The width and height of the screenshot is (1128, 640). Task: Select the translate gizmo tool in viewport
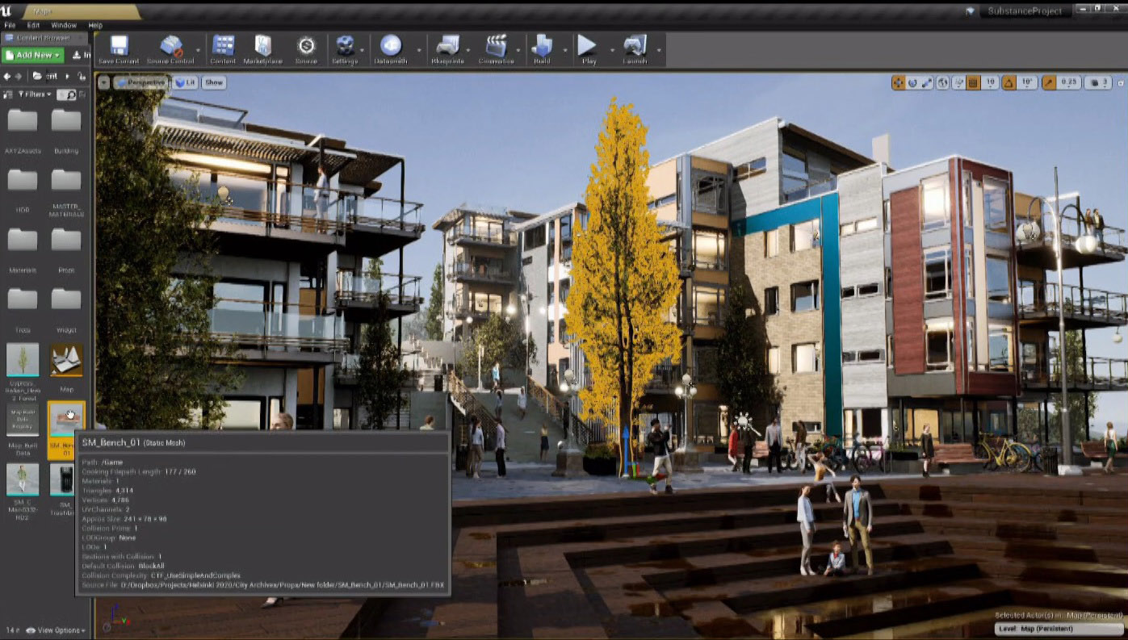pos(898,82)
